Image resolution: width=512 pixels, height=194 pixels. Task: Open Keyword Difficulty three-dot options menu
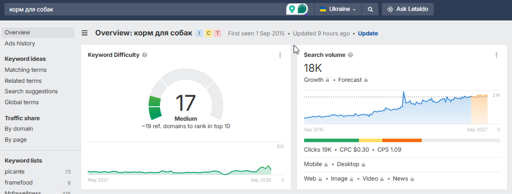point(280,55)
